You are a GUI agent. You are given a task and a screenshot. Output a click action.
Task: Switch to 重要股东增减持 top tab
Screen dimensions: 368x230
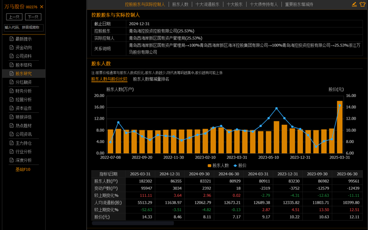299,5
